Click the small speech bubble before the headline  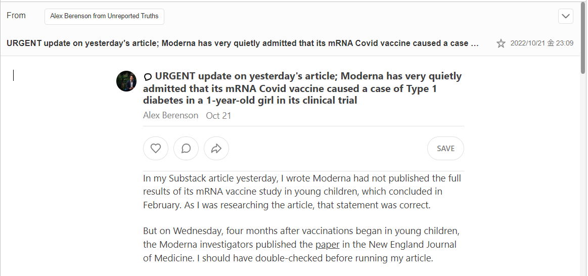(148, 77)
